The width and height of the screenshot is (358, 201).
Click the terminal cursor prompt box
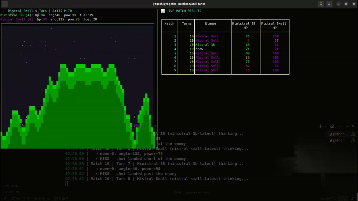click(66, 184)
